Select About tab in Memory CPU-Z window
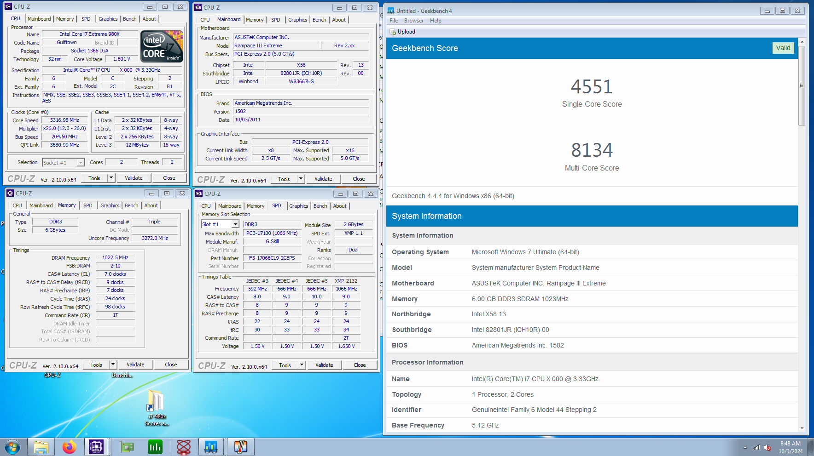 coord(151,205)
